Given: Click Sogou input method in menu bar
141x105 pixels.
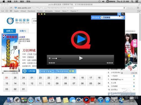Looking at the screenshot, I should click(111, 1).
